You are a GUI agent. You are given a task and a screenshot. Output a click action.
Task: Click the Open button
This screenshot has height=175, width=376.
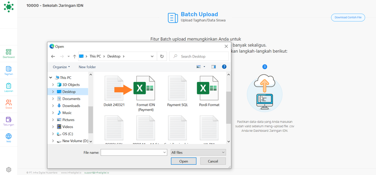[184, 161]
